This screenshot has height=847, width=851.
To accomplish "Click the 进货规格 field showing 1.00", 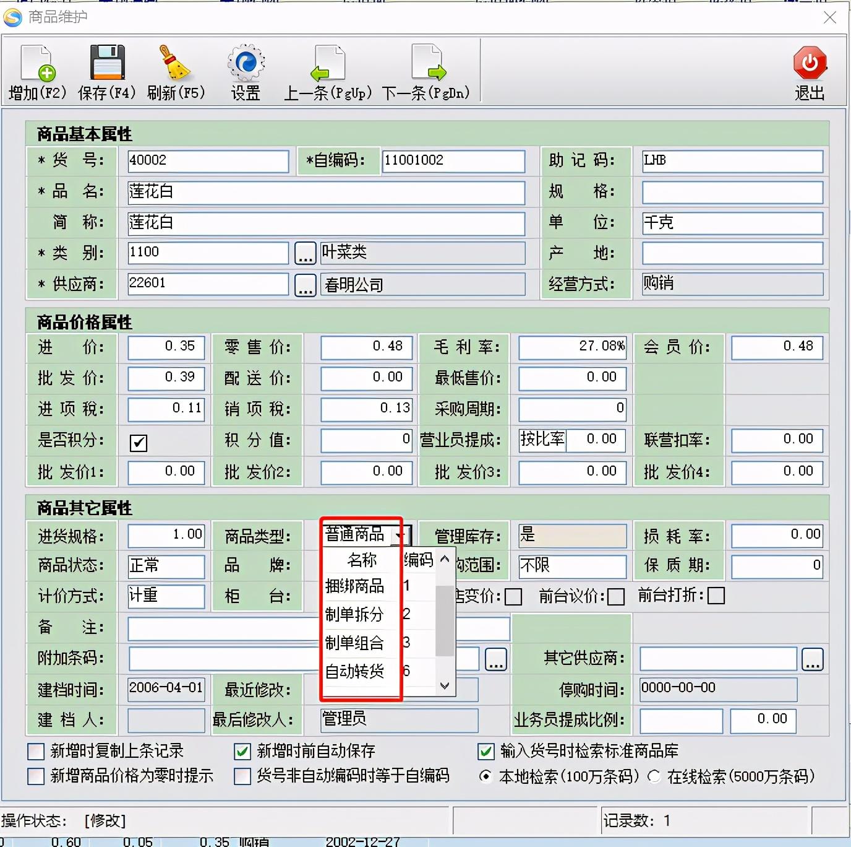I will 166,536.
